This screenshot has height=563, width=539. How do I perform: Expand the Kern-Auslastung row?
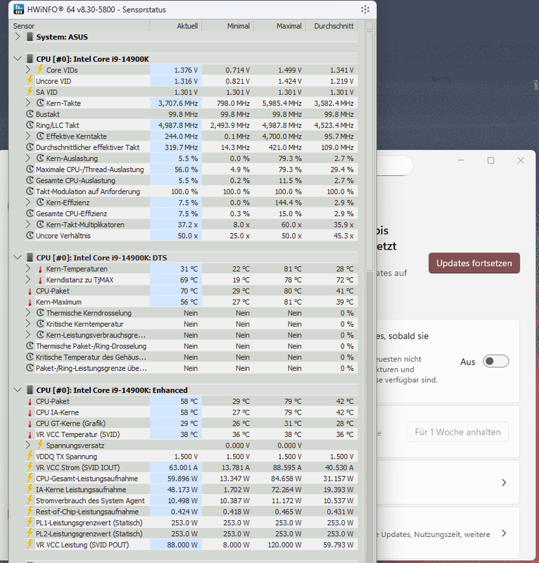point(29,158)
